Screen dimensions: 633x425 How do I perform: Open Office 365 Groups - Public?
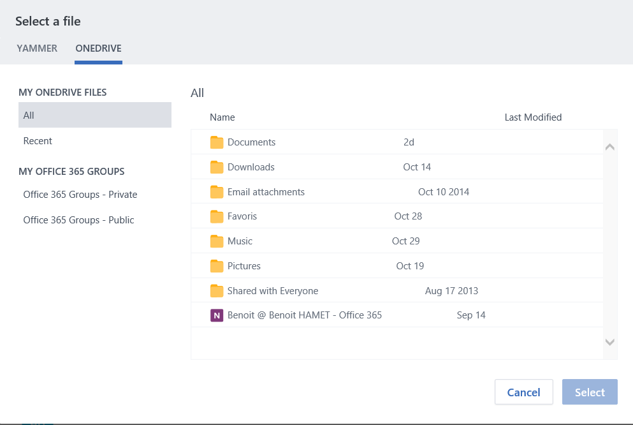pos(78,220)
